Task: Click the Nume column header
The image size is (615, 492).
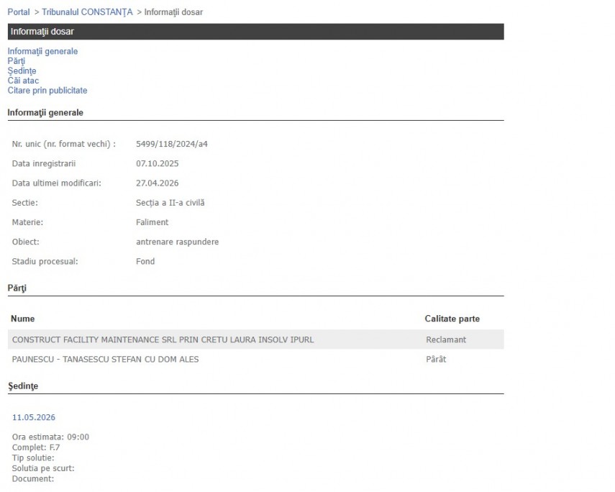Action: [x=22, y=319]
